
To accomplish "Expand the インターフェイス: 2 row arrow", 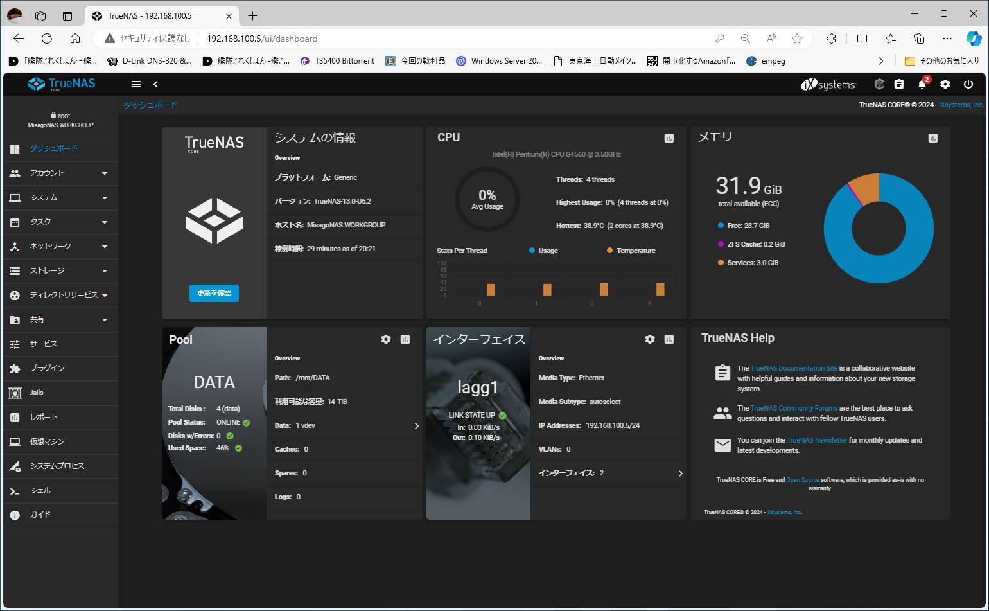I will 681,474.
